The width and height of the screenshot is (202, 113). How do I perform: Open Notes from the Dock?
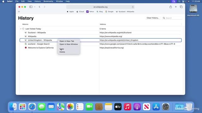[x=108, y=107]
